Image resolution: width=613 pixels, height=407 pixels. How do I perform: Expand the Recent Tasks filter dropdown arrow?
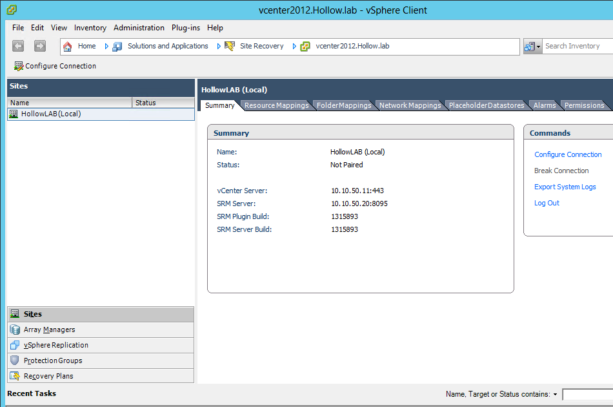pyautogui.click(x=555, y=394)
